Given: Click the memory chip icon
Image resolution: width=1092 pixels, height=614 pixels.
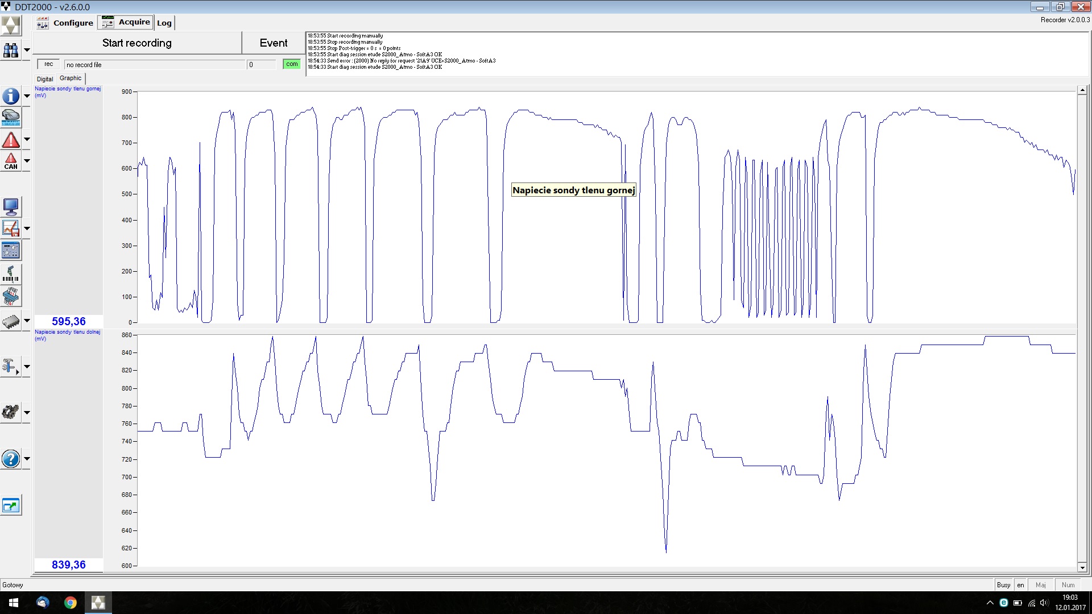Looking at the screenshot, I should (11, 321).
